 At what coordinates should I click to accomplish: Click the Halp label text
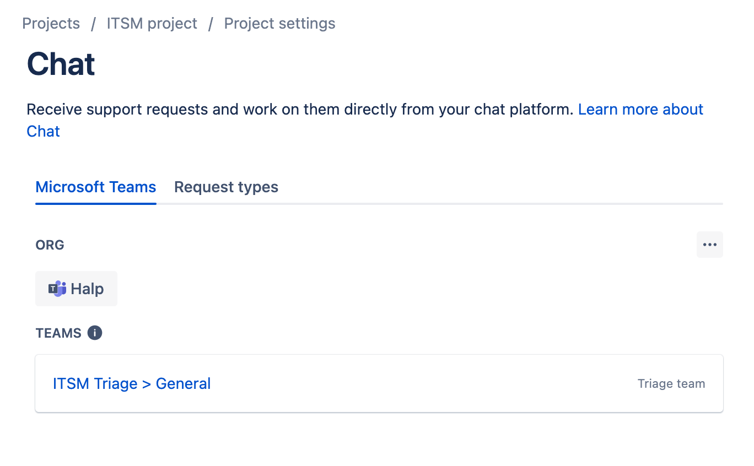88,288
